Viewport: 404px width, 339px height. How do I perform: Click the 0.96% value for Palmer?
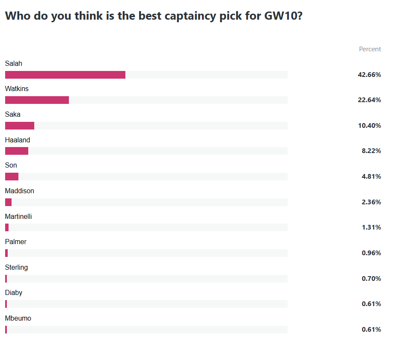pyautogui.click(x=371, y=253)
